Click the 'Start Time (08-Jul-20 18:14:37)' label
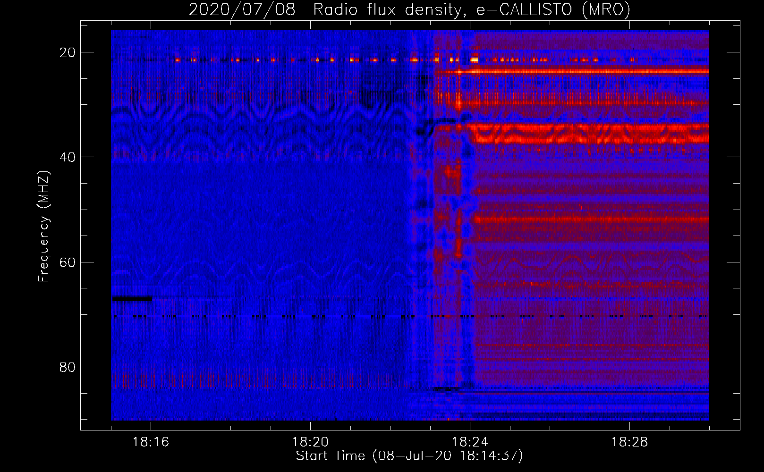This screenshot has width=764, height=472. click(x=409, y=456)
